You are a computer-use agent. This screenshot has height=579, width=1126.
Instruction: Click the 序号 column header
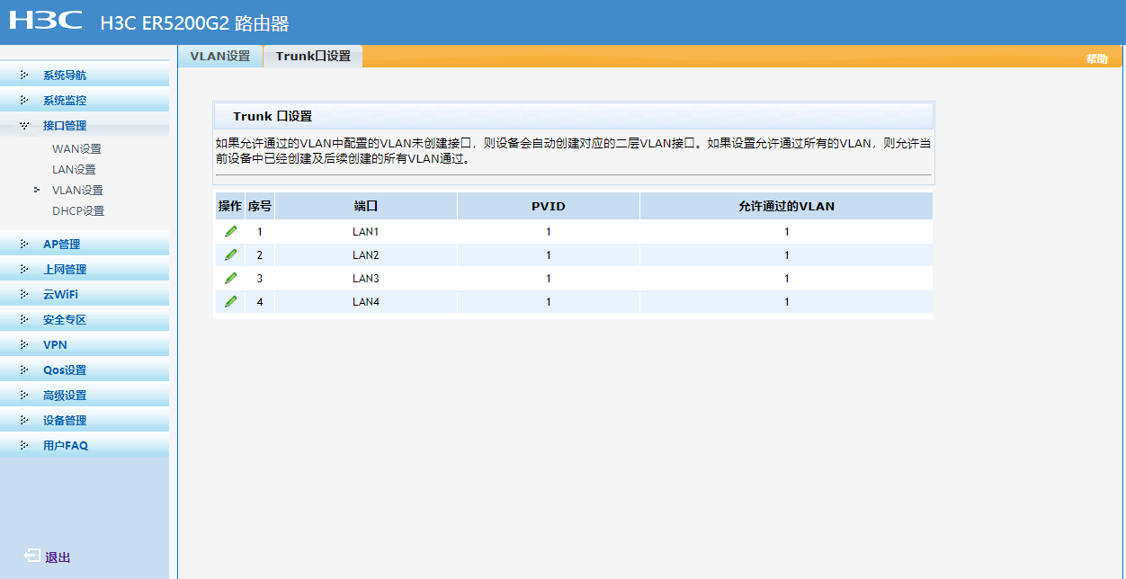coord(260,206)
